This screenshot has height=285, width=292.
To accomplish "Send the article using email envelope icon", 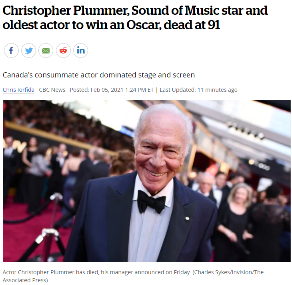I will click(x=46, y=51).
